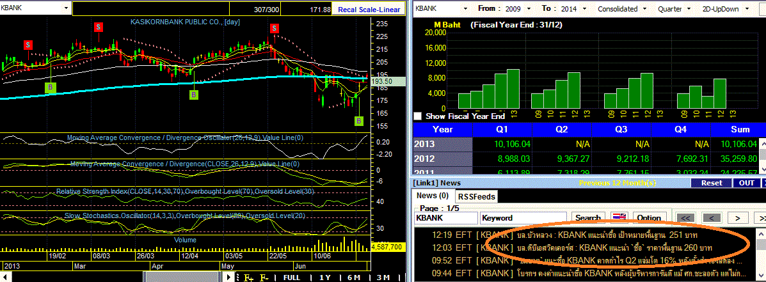The image size is (766, 282).
Task: Set chart range to 6M
Action: [x=354, y=278]
